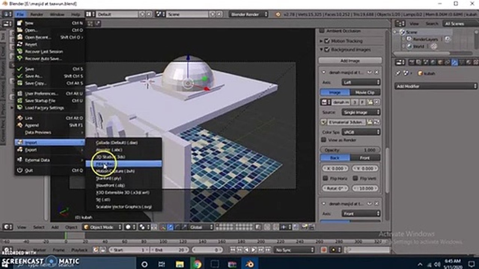
Task: Open the Axis dropdown set to Left
Action: point(361,82)
